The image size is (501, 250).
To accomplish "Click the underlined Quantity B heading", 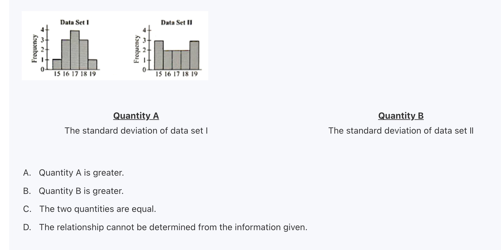I will coord(401,116).
